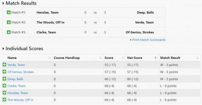The image size is (202, 105).
Task: Expand Match #1 details with plus icon
Action: click(x=9, y=13)
